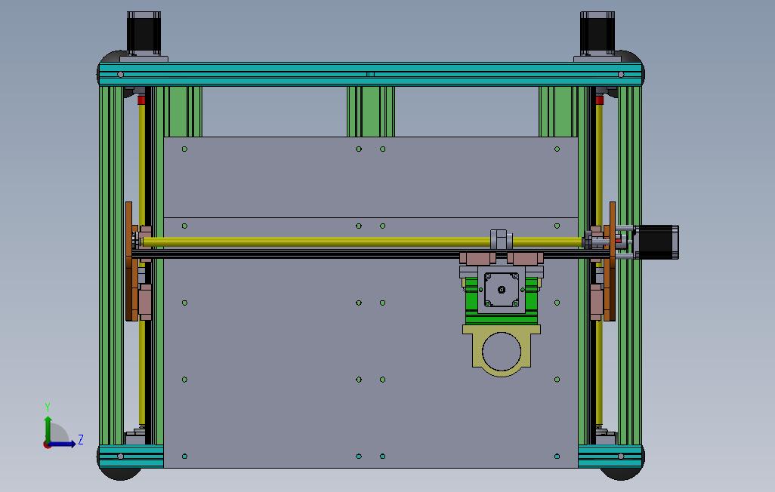775x492 pixels.
Task: Select the square motor face on carriage
Action: click(x=502, y=290)
